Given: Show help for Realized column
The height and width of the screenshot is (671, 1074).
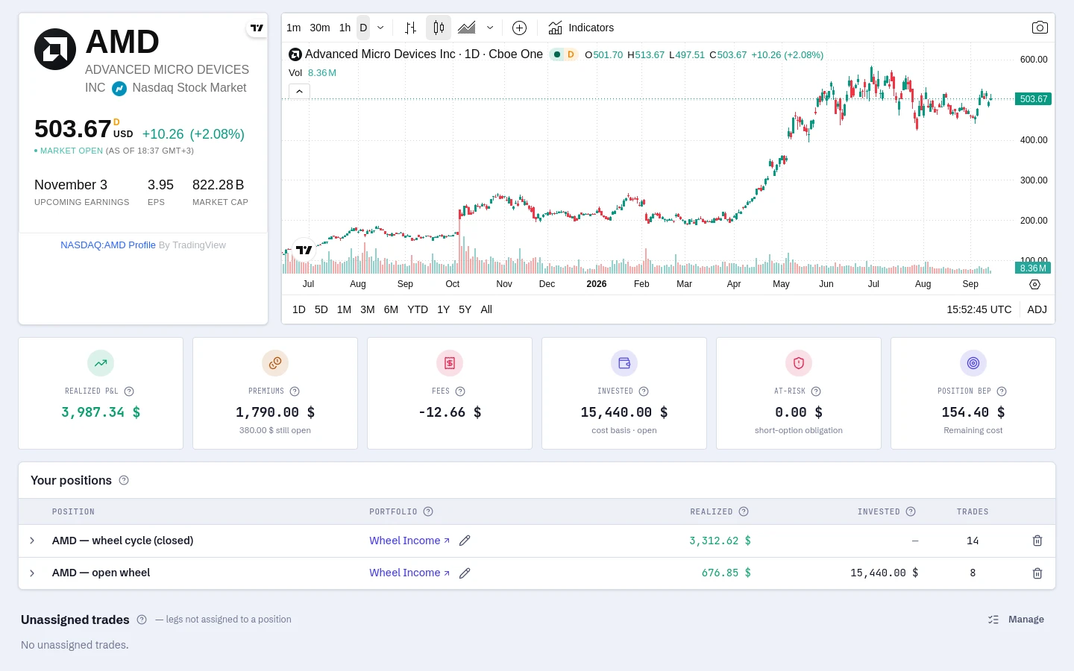Looking at the screenshot, I should coord(744,511).
